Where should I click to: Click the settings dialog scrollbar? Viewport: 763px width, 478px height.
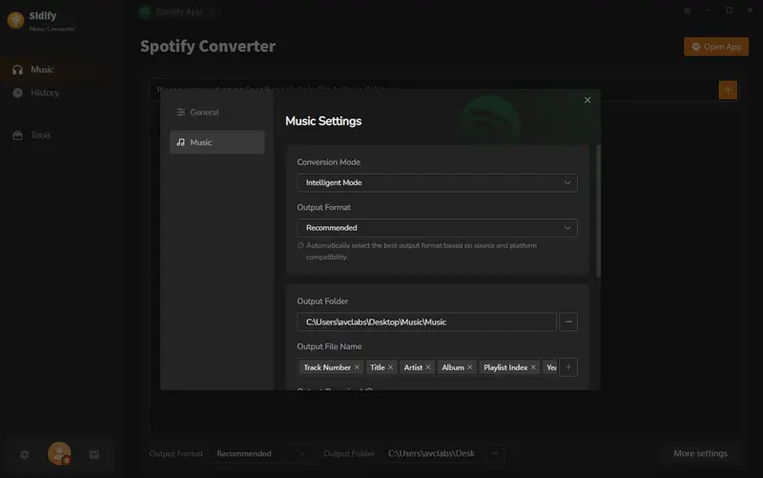coord(598,211)
